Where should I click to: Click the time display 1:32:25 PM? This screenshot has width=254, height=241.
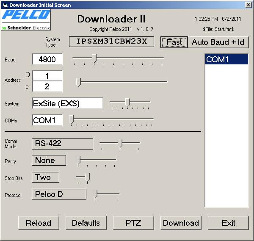point(206,19)
